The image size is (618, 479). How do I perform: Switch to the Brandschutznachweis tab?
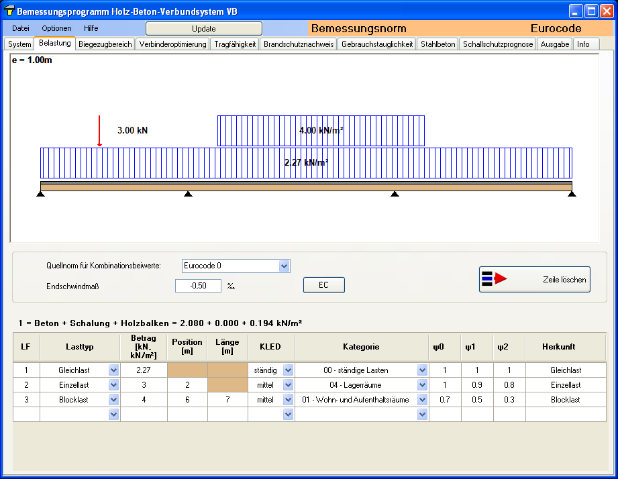click(297, 44)
